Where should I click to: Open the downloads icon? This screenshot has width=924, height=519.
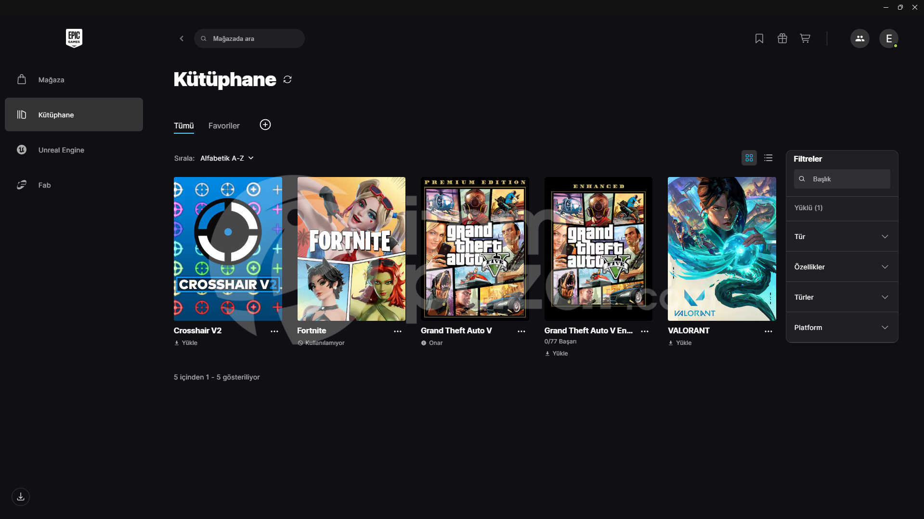pyautogui.click(x=21, y=497)
